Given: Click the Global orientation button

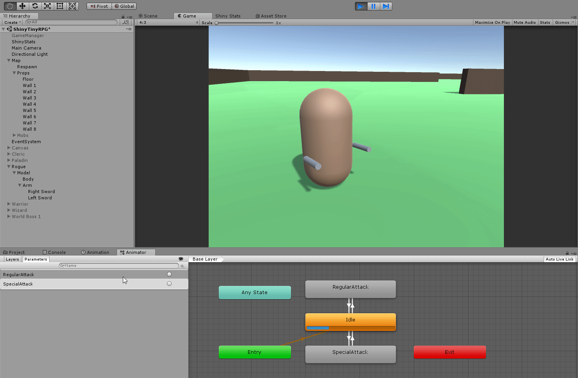Looking at the screenshot, I should (x=124, y=6).
